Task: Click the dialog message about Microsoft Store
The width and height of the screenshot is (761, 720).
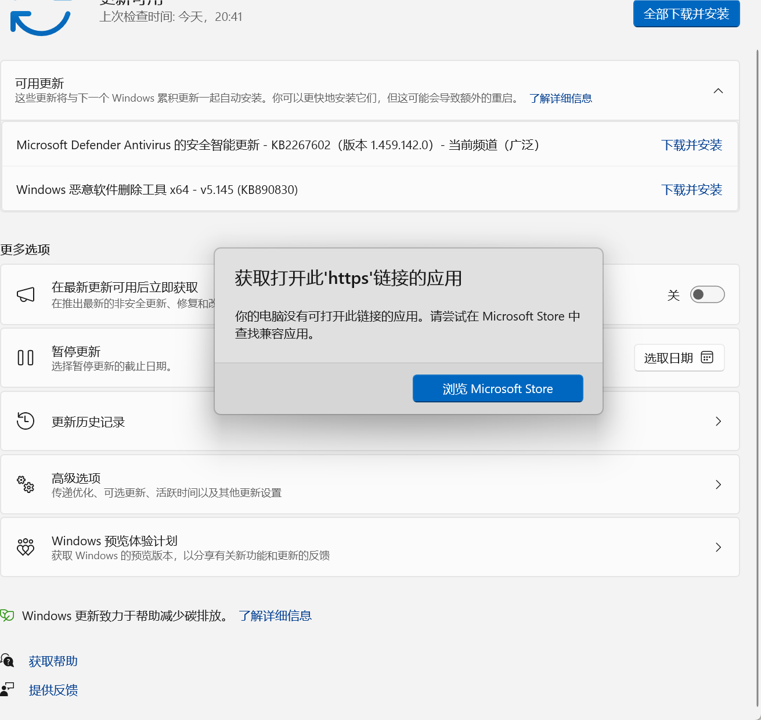Action: (407, 325)
